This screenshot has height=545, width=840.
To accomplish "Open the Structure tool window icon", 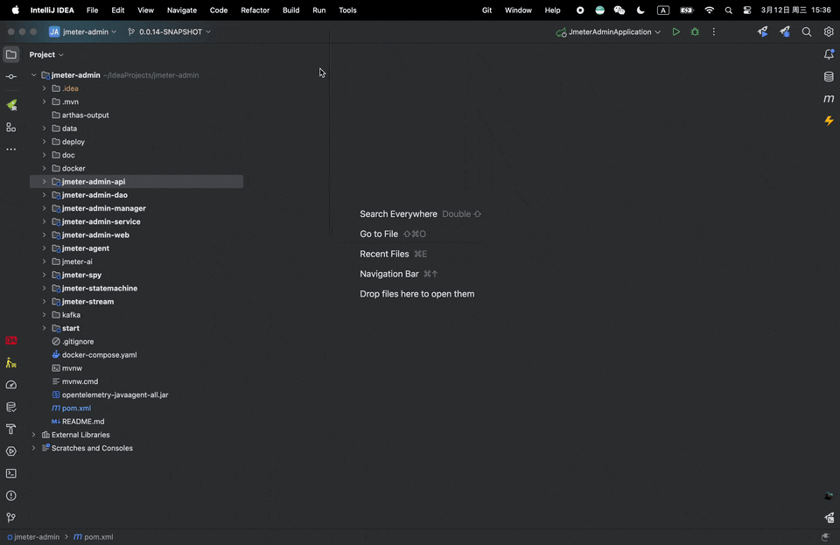I will [x=10, y=128].
